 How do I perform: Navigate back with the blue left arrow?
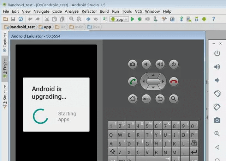coord(88,19)
